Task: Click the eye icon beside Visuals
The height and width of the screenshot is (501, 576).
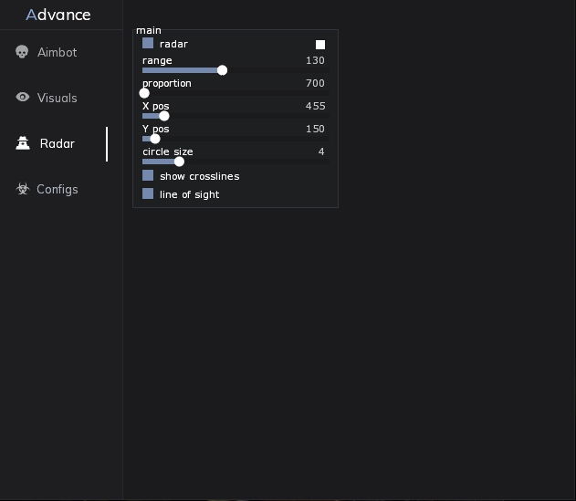Action: (22, 98)
